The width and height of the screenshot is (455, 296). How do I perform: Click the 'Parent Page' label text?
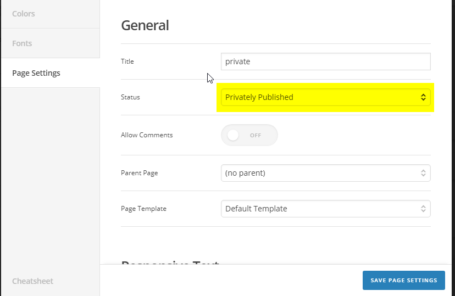tap(139, 173)
